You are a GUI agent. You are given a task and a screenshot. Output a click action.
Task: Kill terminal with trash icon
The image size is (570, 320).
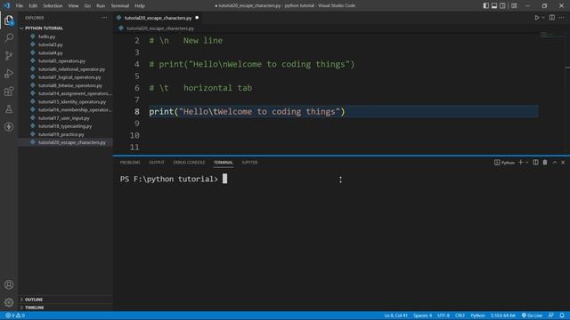tap(545, 162)
